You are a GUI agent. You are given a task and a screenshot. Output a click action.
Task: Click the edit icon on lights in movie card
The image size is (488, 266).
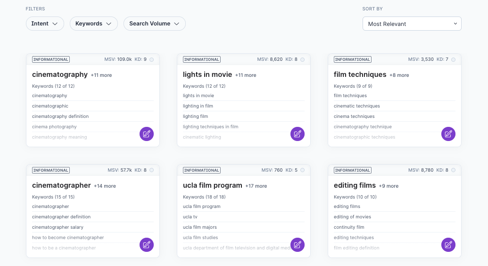point(298,134)
